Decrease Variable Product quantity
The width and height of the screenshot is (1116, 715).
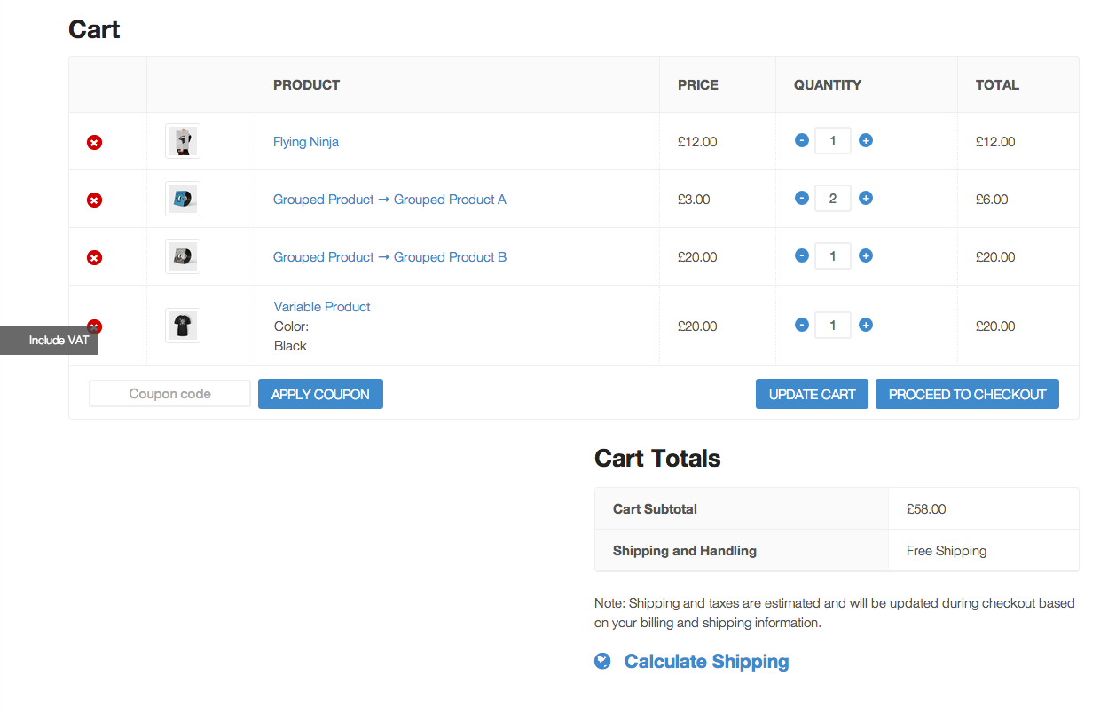tap(802, 325)
